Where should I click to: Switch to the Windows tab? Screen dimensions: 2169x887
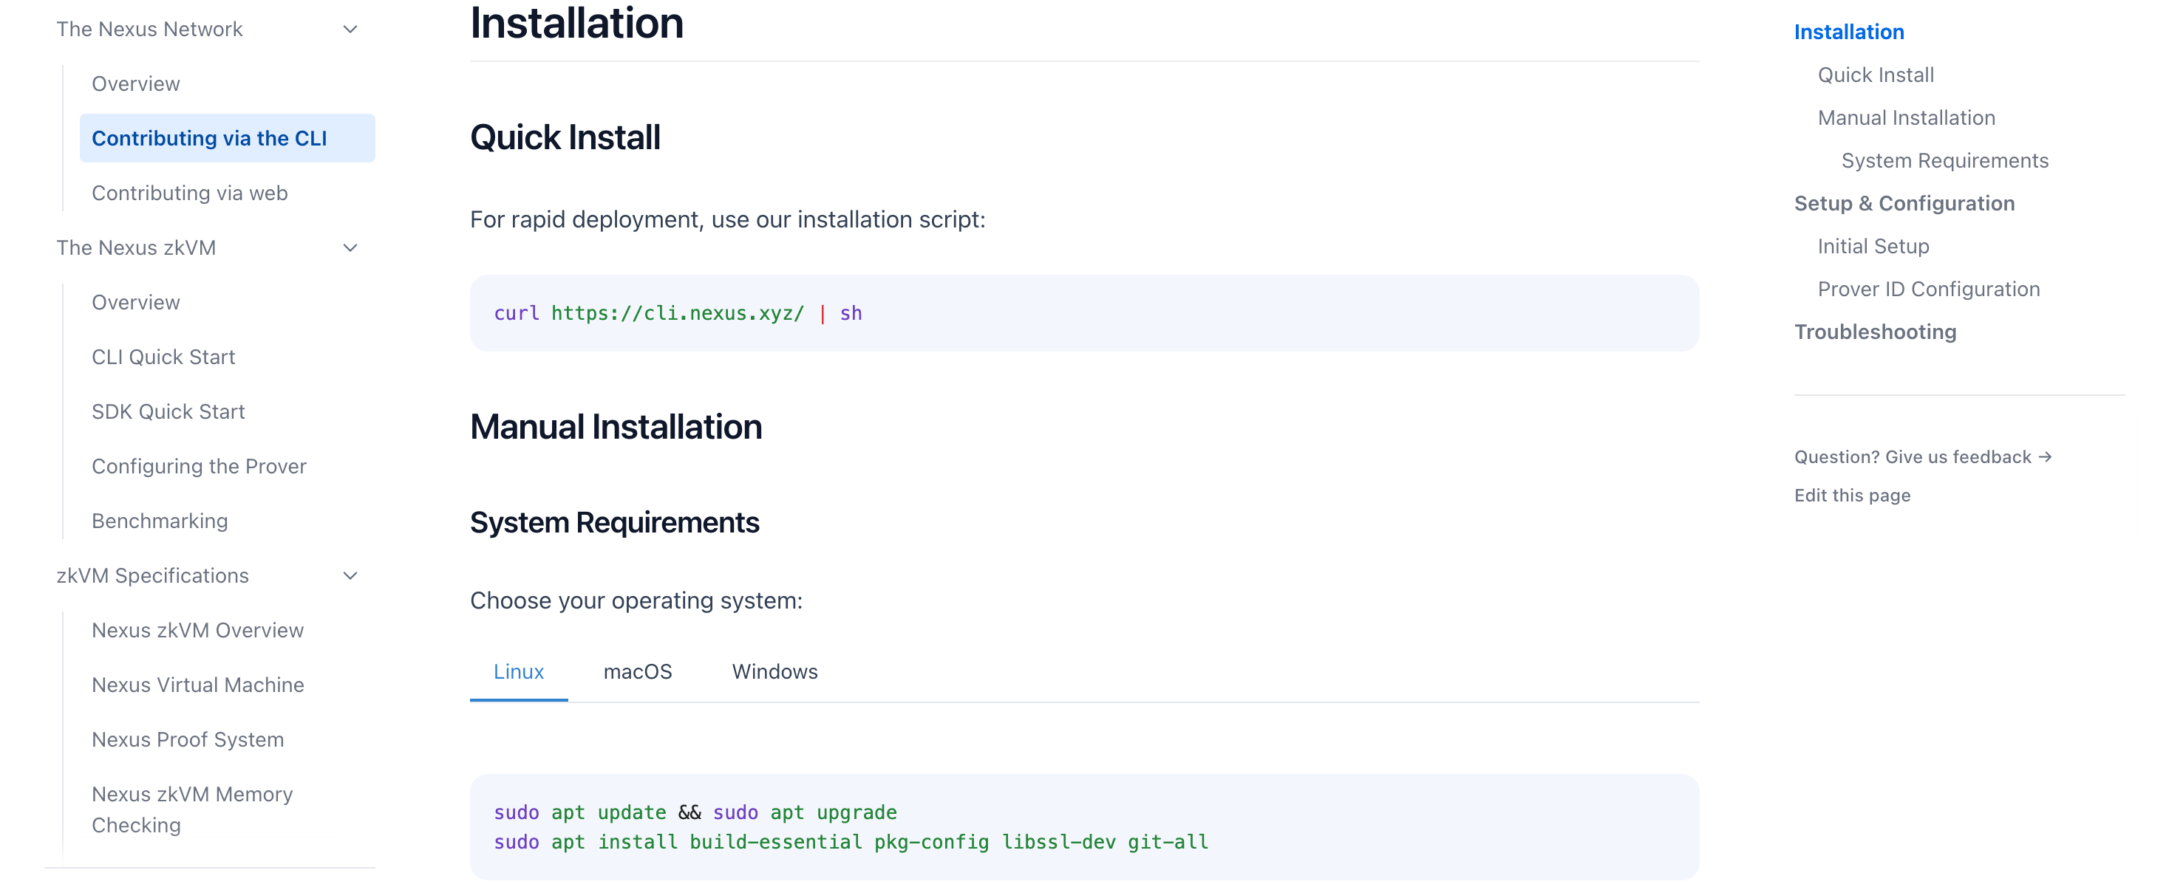coord(774,671)
